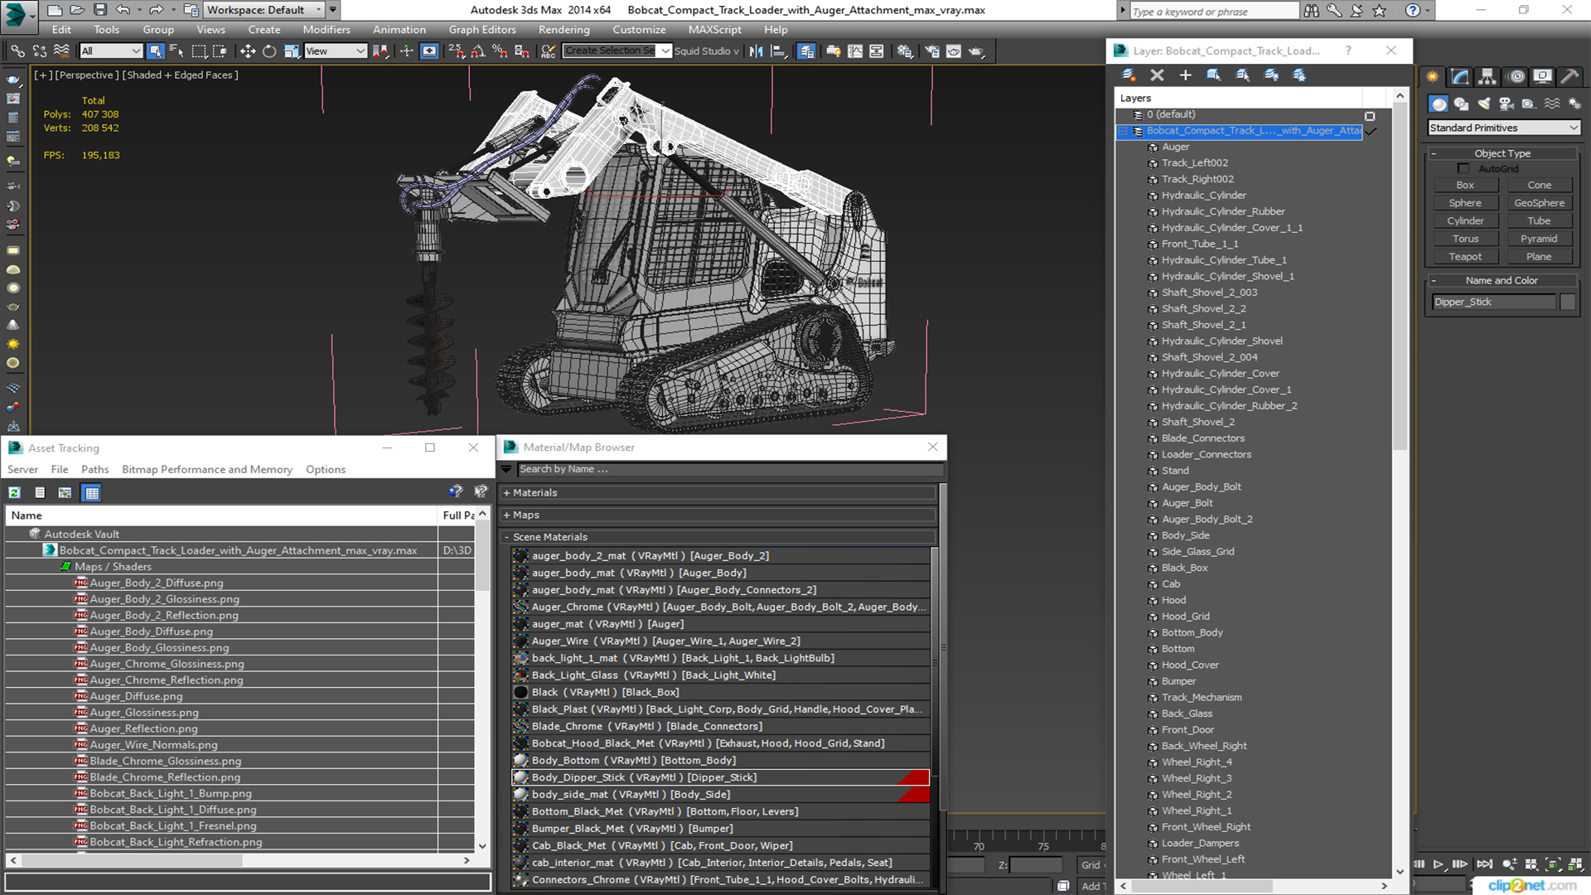Open the View reference coordinate dropdown
1591x895 pixels.
point(336,51)
